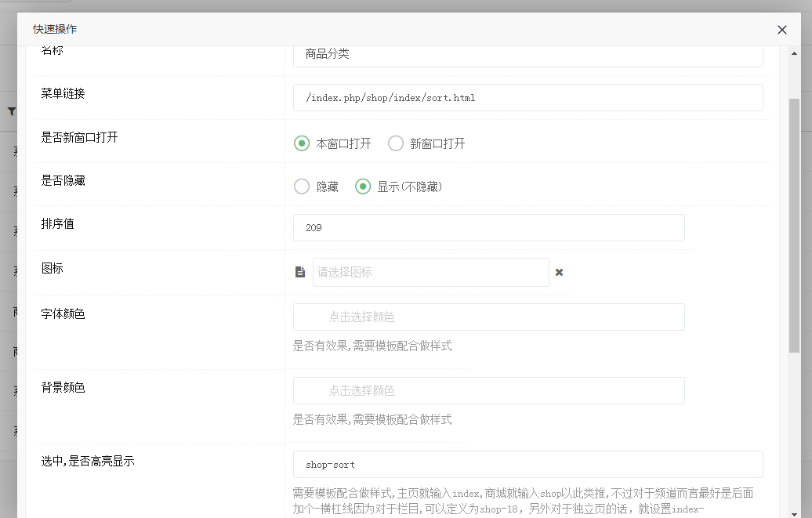Click the scrollbar down arrow in the dialog
This screenshot has height=518, width=812.
click(x=794, y=513)
